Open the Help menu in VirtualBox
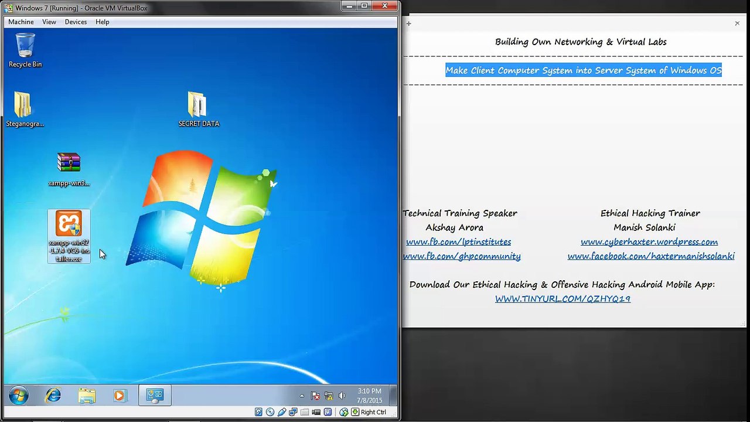750x422 pixels. coord(103,22)
